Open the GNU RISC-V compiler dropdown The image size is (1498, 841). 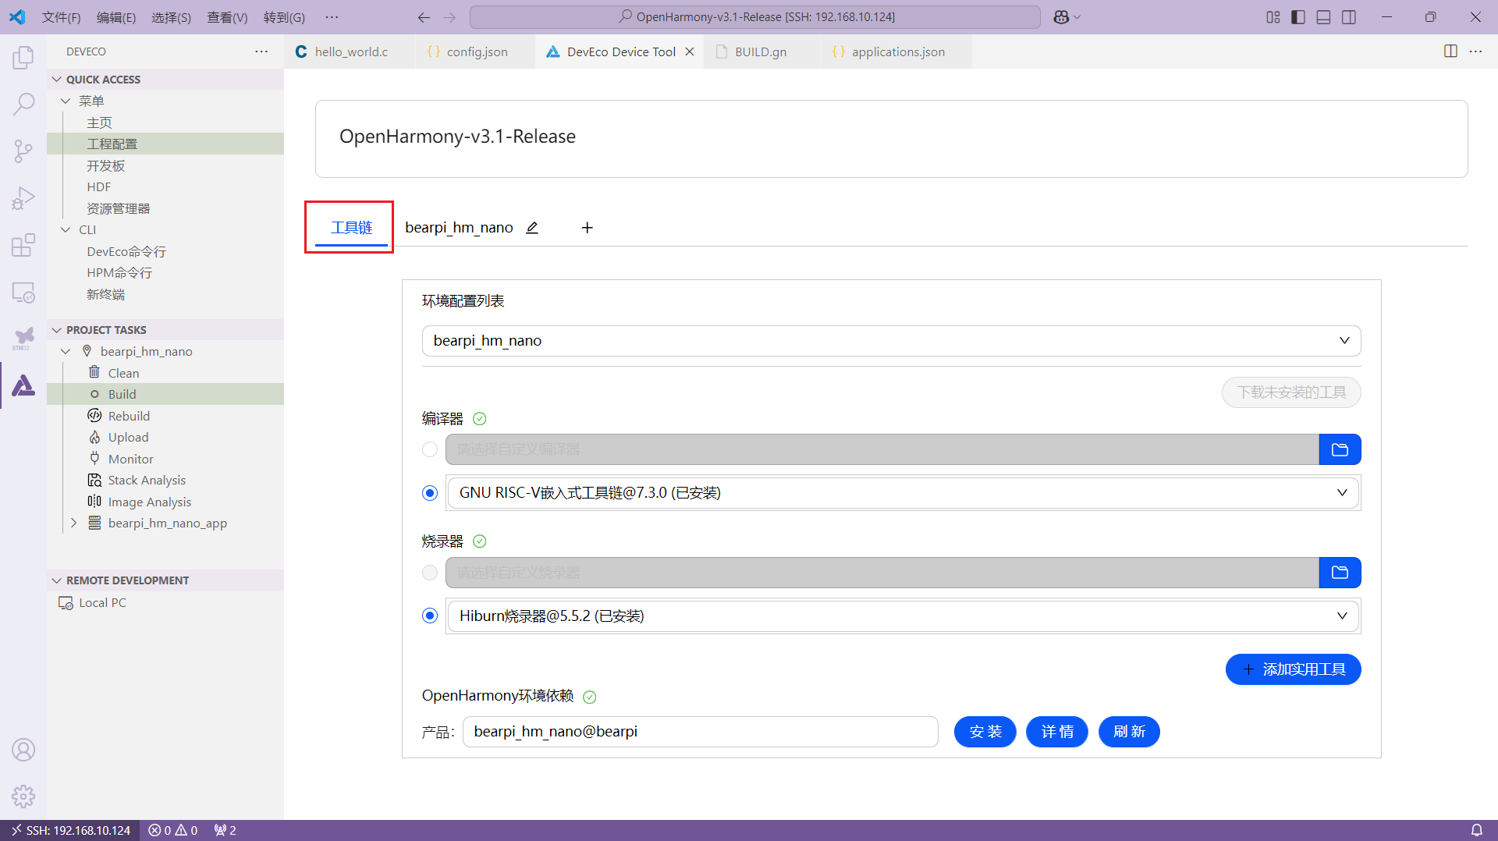click(x=903, y=493)
